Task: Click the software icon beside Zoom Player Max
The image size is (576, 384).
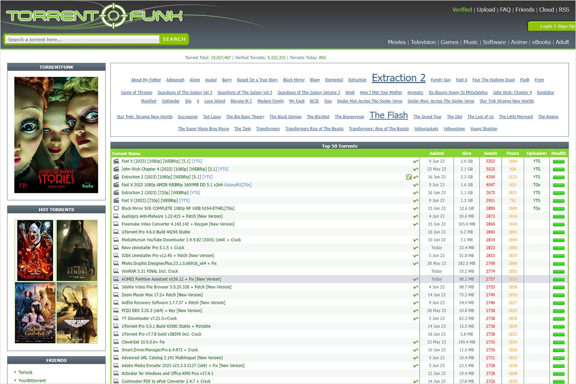Action: coord(116,295)
